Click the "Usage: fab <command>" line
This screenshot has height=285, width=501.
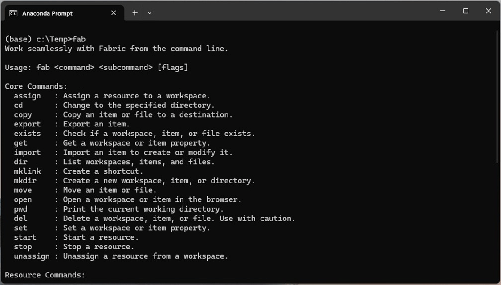(96, 67)
